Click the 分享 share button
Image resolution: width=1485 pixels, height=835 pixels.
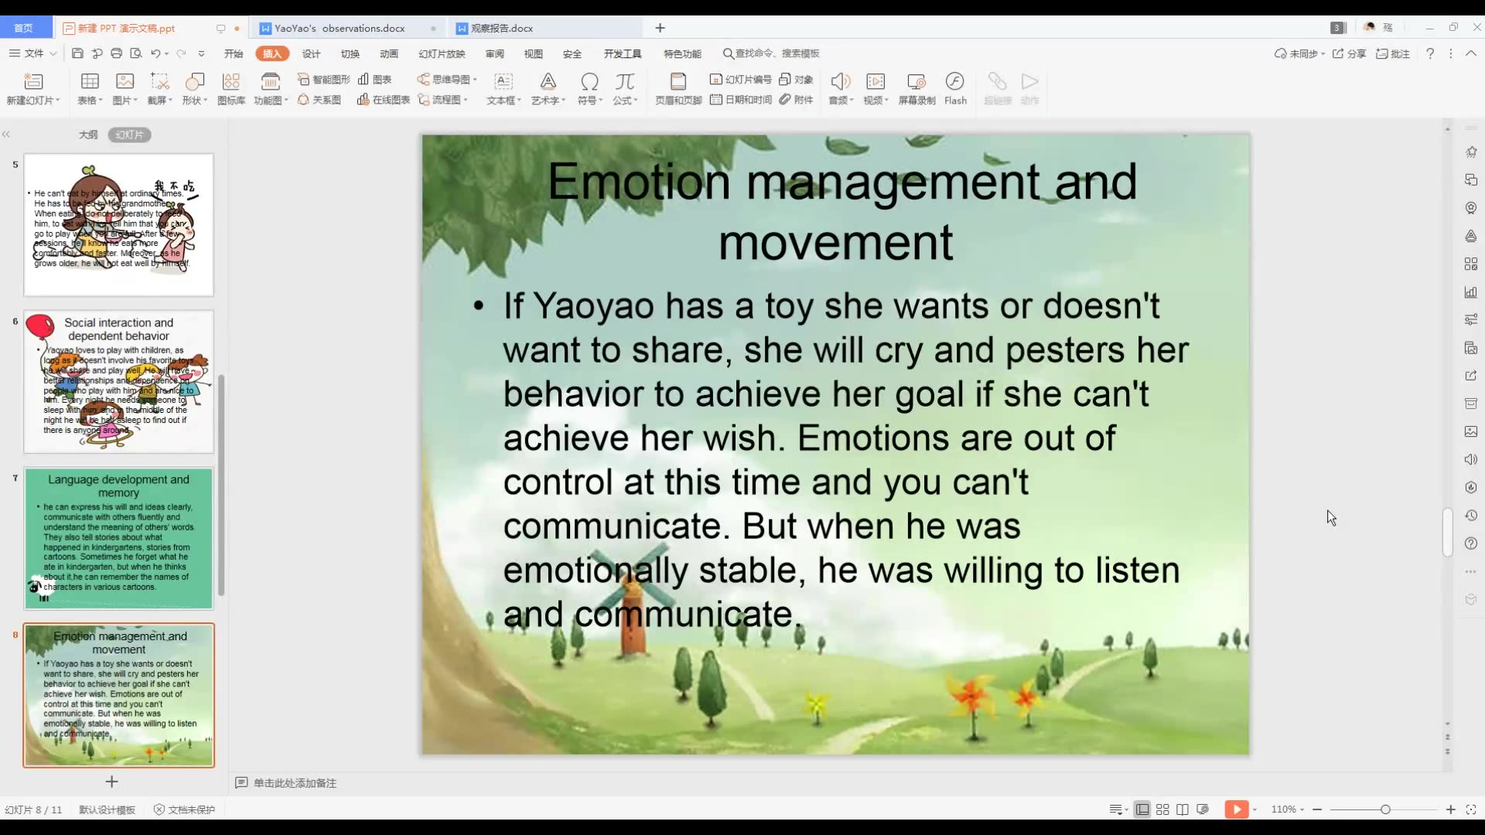click(1349, 53)
